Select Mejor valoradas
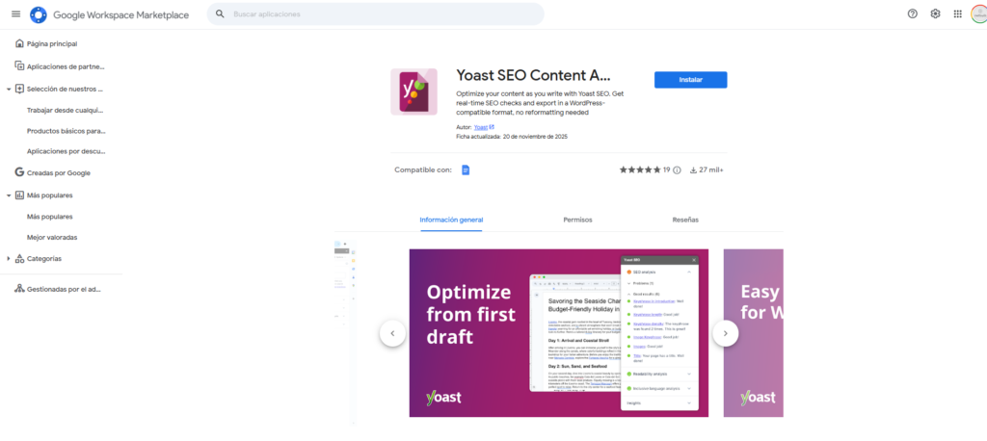Viewport: 987px width, 441px height. (x=52, y=238)
